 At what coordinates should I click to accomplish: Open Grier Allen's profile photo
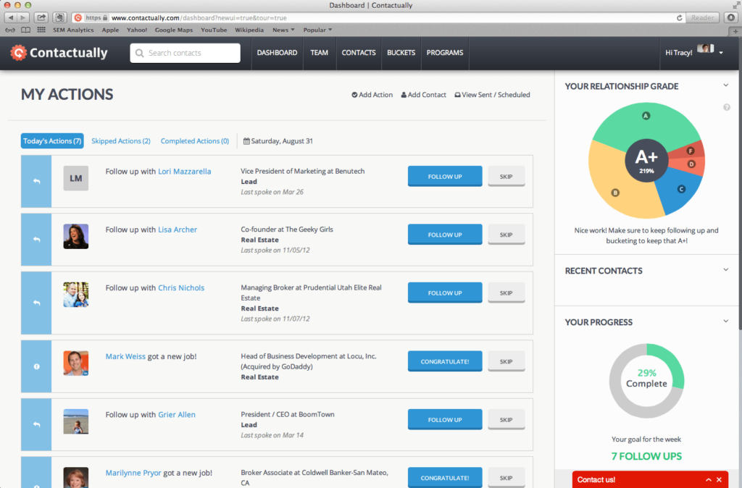click(x=75, y=421)
